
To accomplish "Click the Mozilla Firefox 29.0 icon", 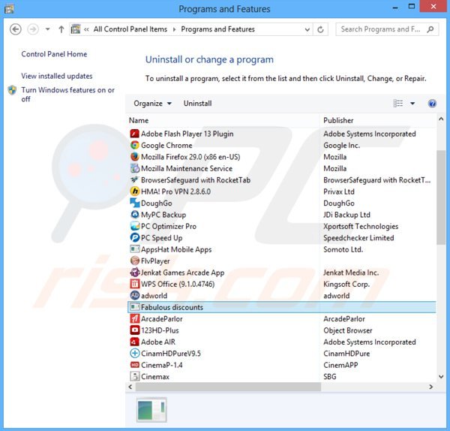I will pyautogui.click(x=134, y=157).
